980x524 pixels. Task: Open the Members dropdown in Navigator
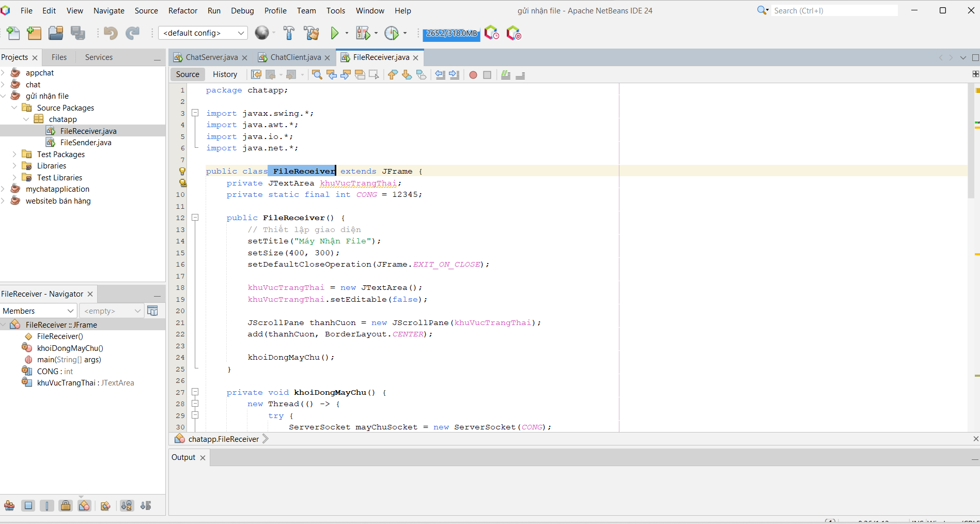pyautogui.click(x=39, y=311)
